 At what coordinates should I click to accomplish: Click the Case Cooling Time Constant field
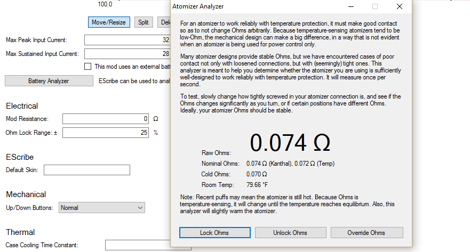click(x=138, y=245)
